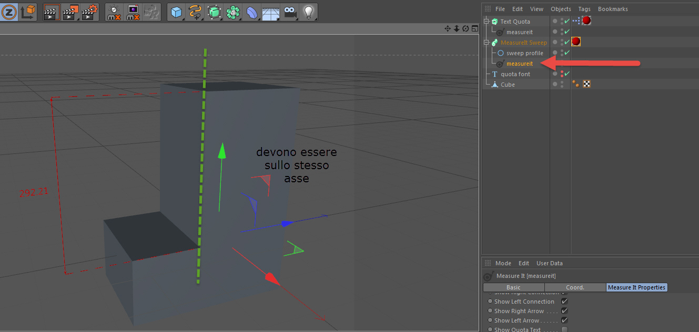The height and width of the screenshot is (332, 699).
Task: Click the viewport rotate camera icon
Action: coord(465,28)
